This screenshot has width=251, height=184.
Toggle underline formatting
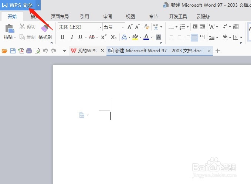coord(80,37)
